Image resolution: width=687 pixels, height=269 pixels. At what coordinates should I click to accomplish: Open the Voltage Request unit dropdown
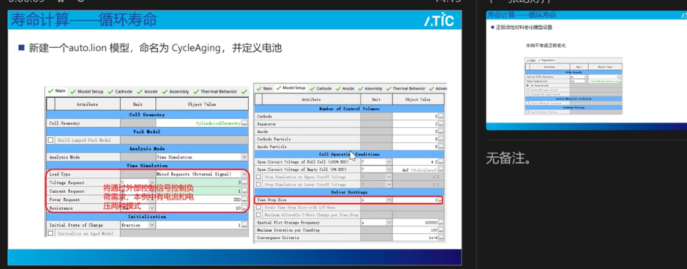pyautogui.click(x=151, y=182)
